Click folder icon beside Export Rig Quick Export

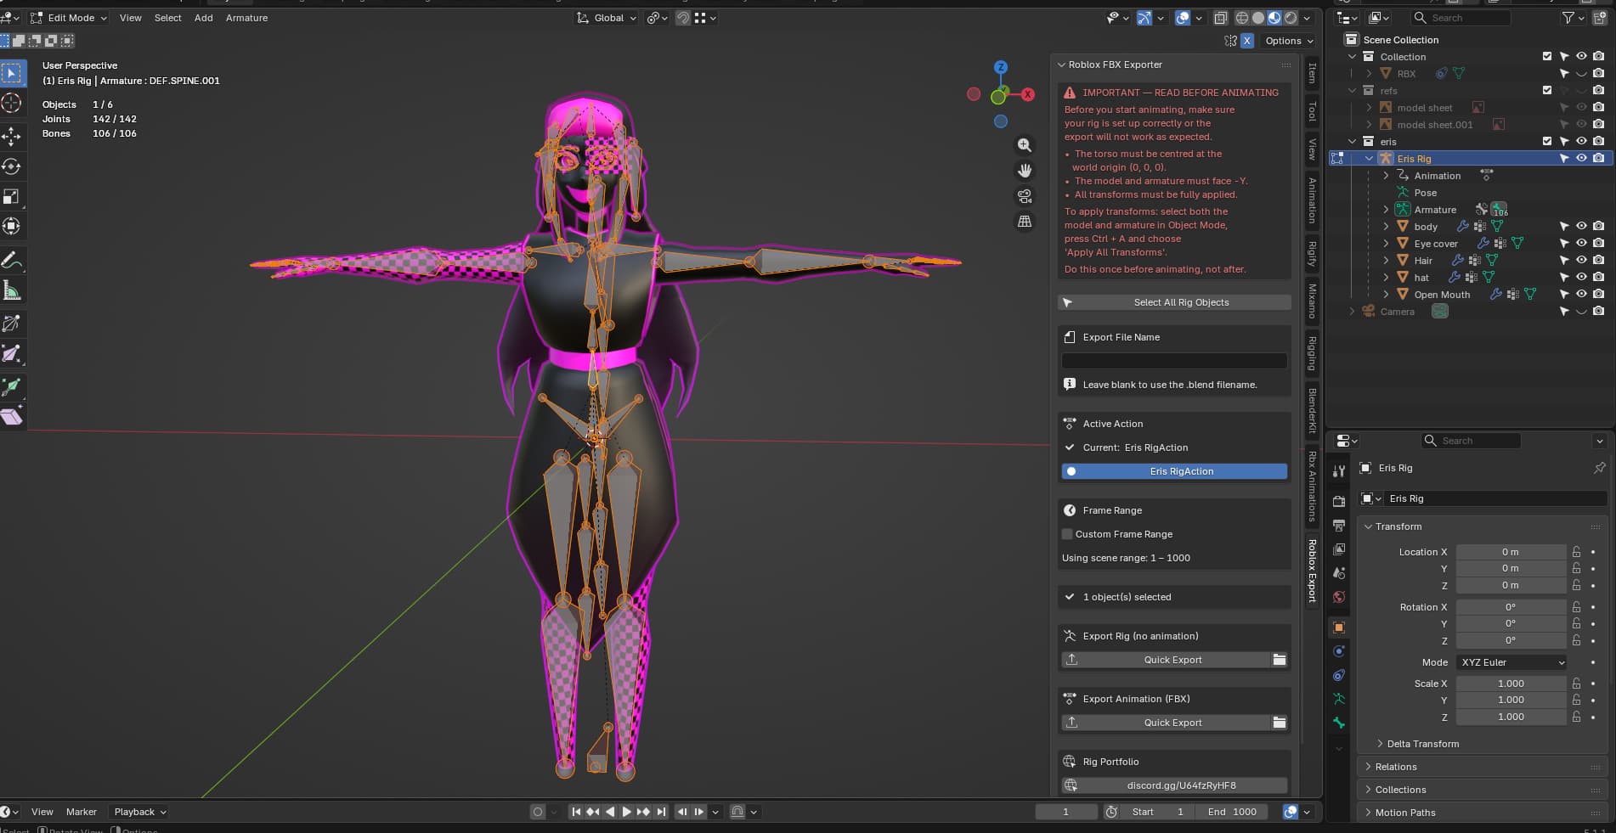tap(1280, 660)
